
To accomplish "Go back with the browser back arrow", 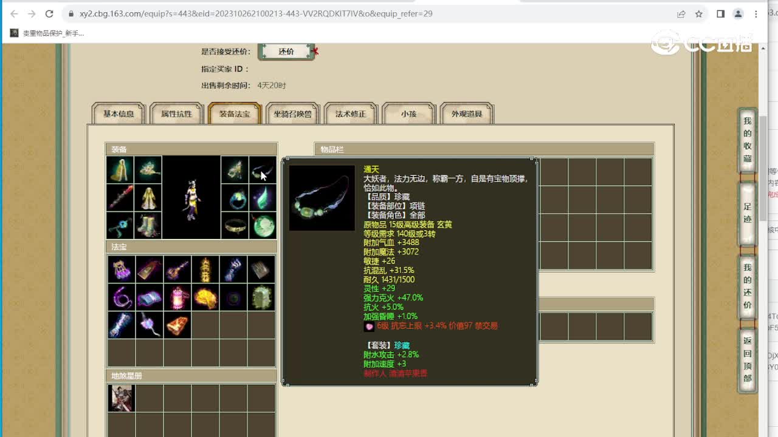I will 14,13.
